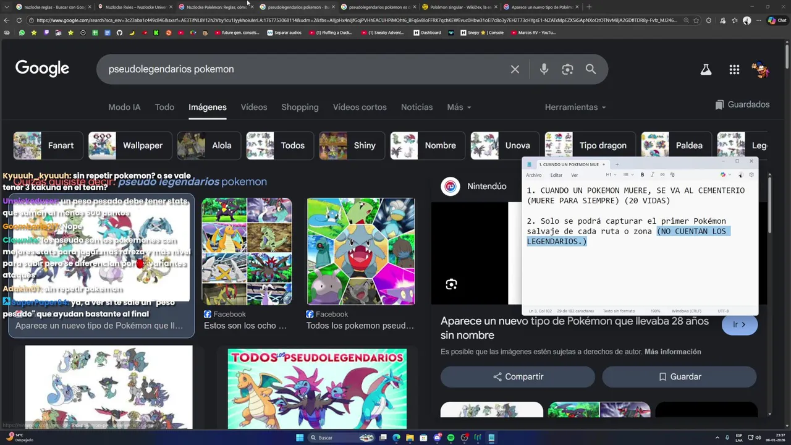This screenshot has height=445, width=791.
Task: Click the Google logo
Action: pyautogui.click(x=42, y=69)
